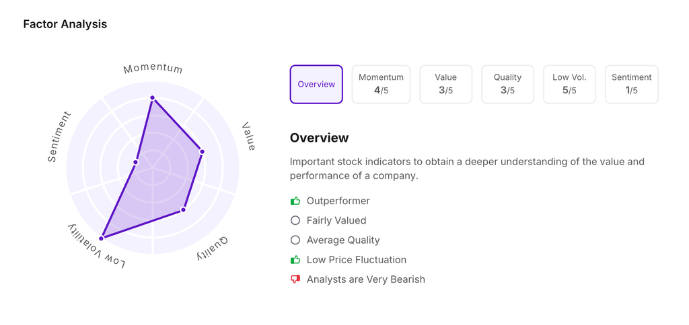
Task: Click the circle icon beside Fairly Valued
Action: click(295, 220)
